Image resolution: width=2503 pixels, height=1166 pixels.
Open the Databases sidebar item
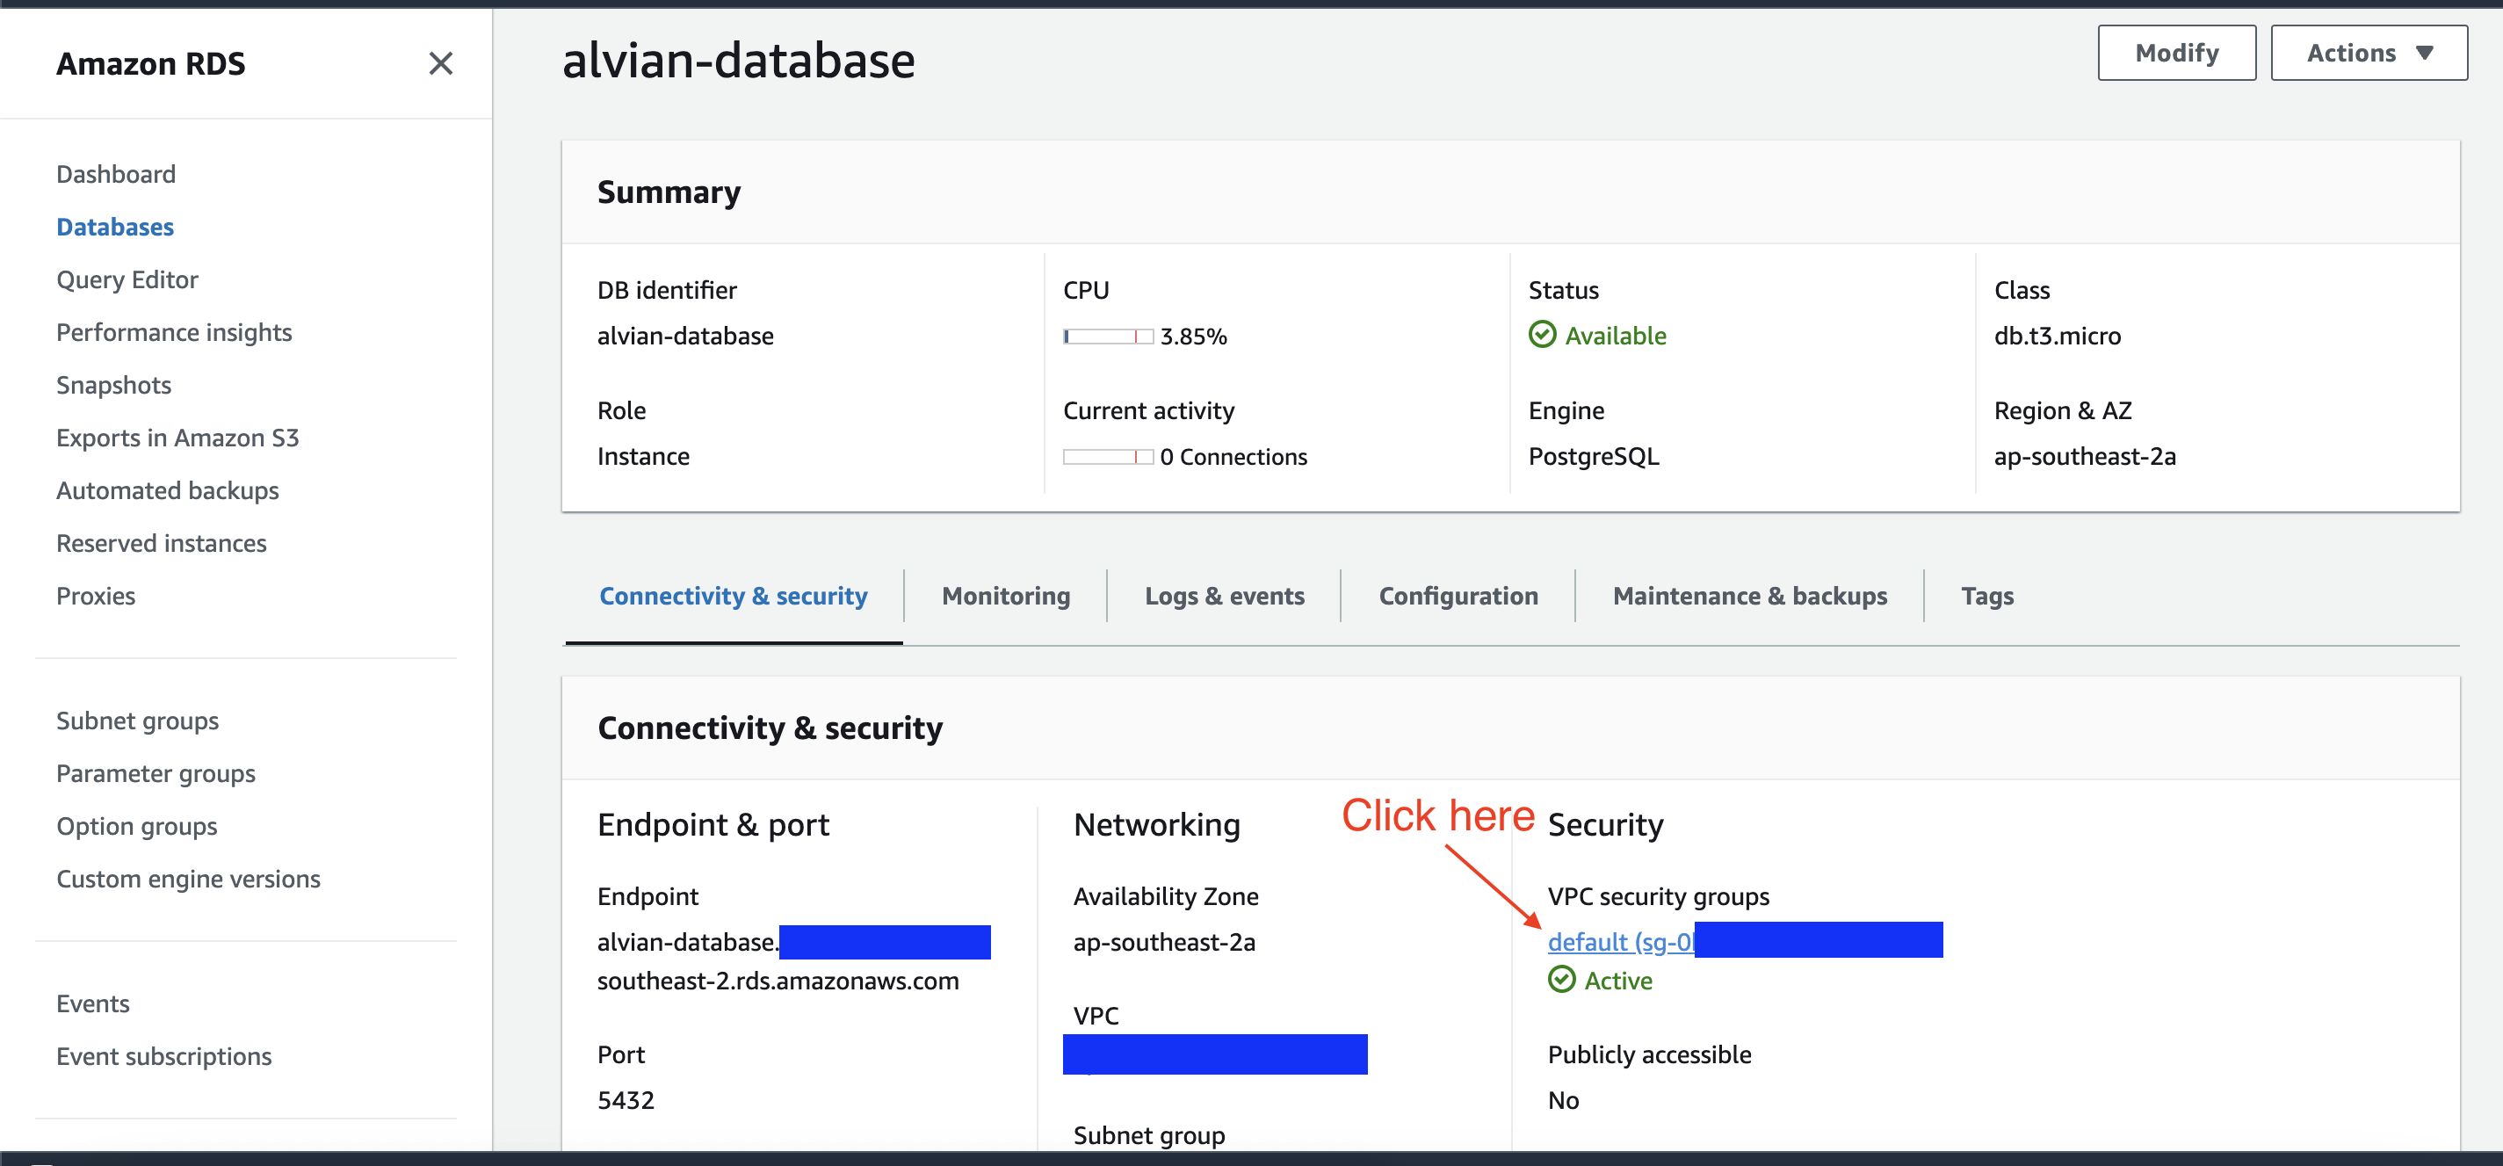pyautogui.click(x=115, y=227)
